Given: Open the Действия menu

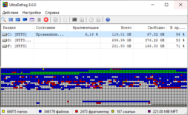Looking at the screenshot, I should [x=10, y=13].
